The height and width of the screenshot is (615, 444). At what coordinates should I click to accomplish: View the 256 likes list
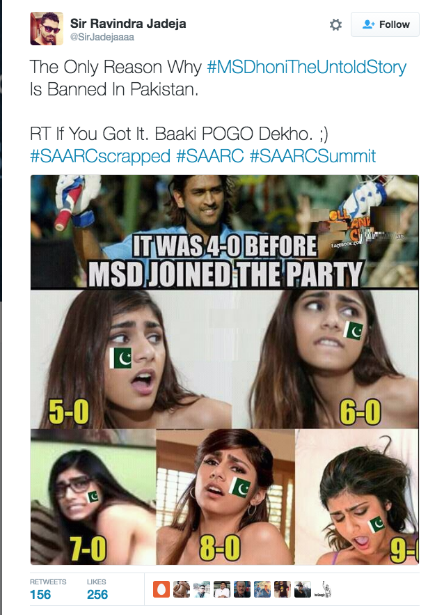pyautogui.click(x=97, y=589)
